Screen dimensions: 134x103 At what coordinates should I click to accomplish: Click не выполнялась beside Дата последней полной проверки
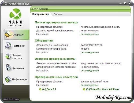90,30
